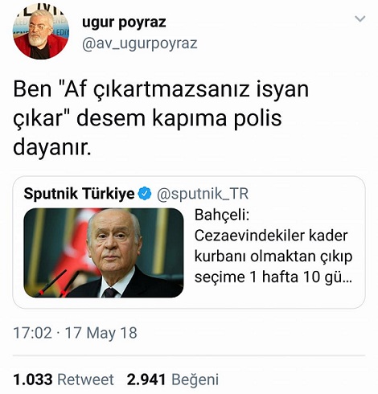Click the Retweet label
Viewport: 378px width, 394px height.
[x=86, y=380]
